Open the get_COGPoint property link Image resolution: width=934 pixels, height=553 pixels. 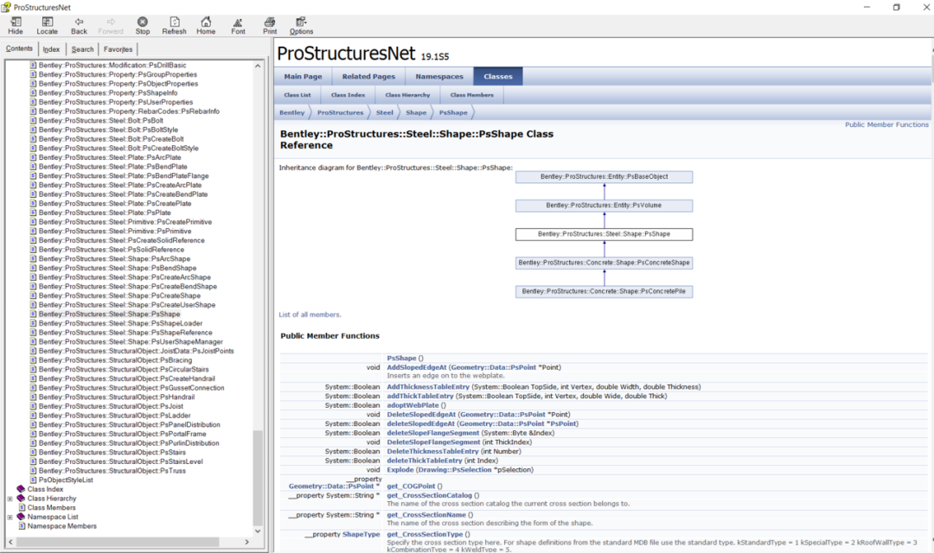pos(411,486)
